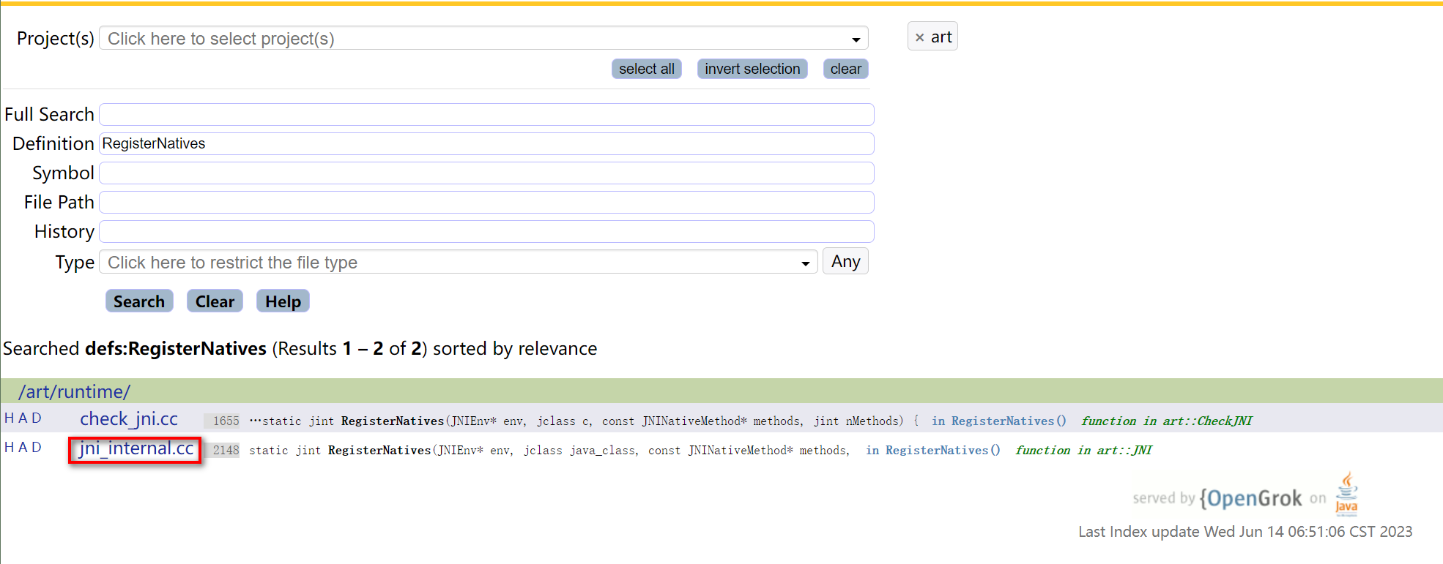Click the Any file type button
Image resolution: width=1443 pixels, height=564 pixels.
pos(845,262)
